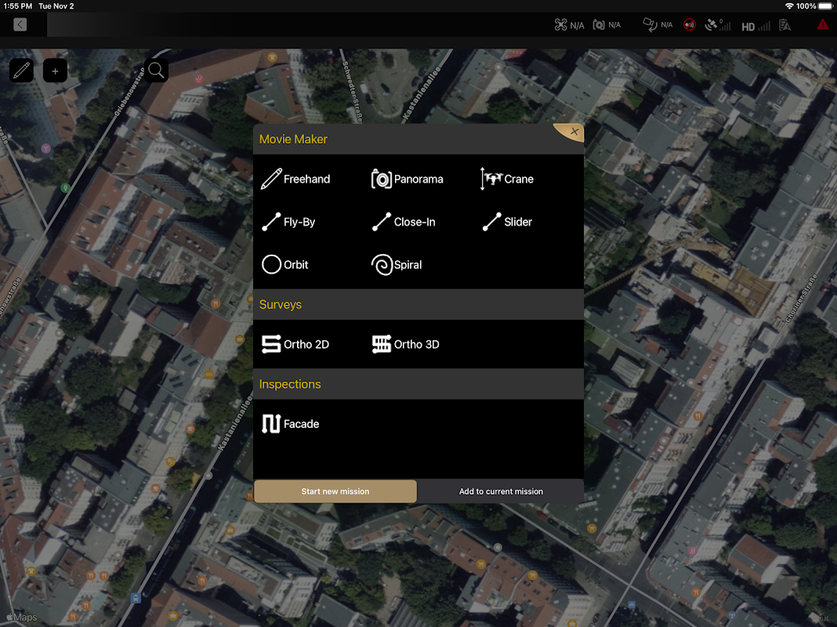The height and width of the screenshot is (627, 837).
Task: Pick the Orbit circle mode
Action: (285, 265)
